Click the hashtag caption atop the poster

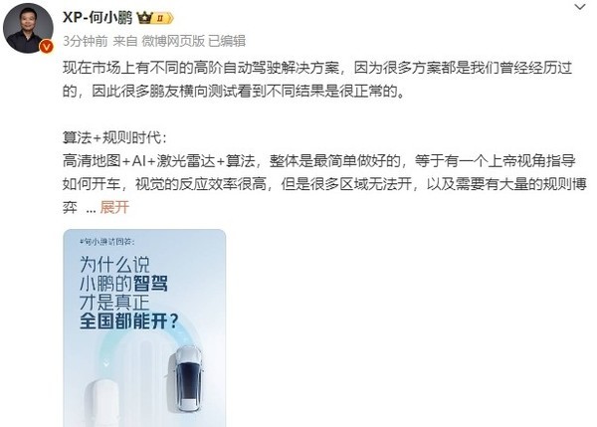pos(107,242)
